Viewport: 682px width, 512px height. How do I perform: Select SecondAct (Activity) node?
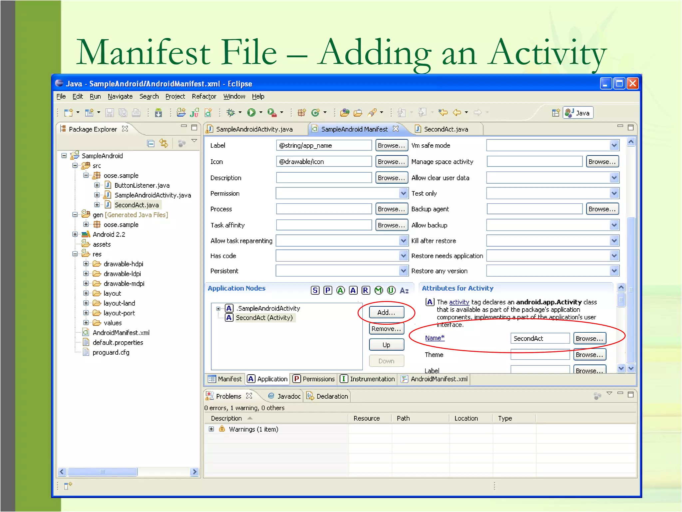coord(264,318)
